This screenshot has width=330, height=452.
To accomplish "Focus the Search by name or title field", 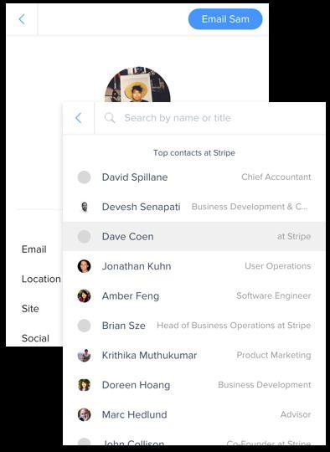I will [x=209, y=118].
